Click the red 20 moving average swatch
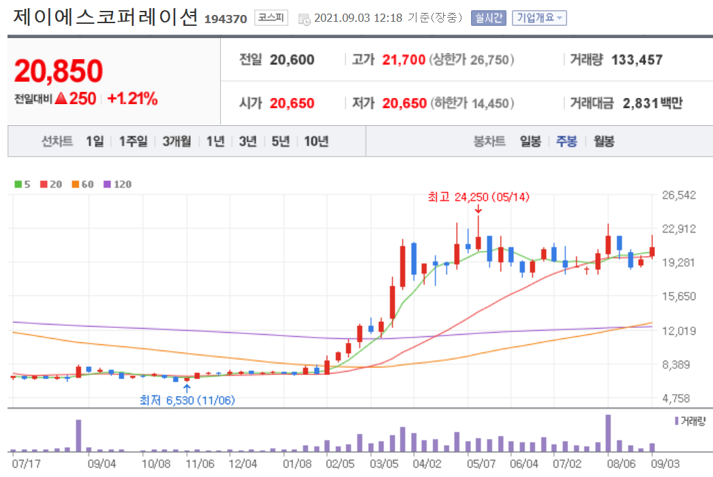713x477 pixels. (44, 184)
